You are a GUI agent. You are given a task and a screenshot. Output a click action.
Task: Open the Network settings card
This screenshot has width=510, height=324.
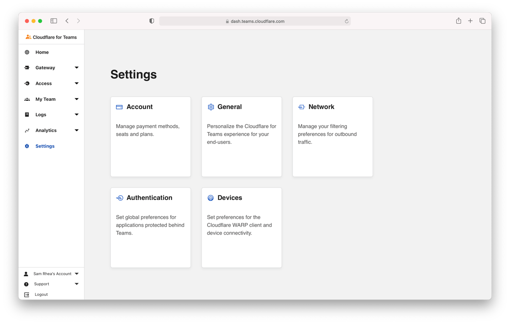pyautogui.click(x=332, y=137)
